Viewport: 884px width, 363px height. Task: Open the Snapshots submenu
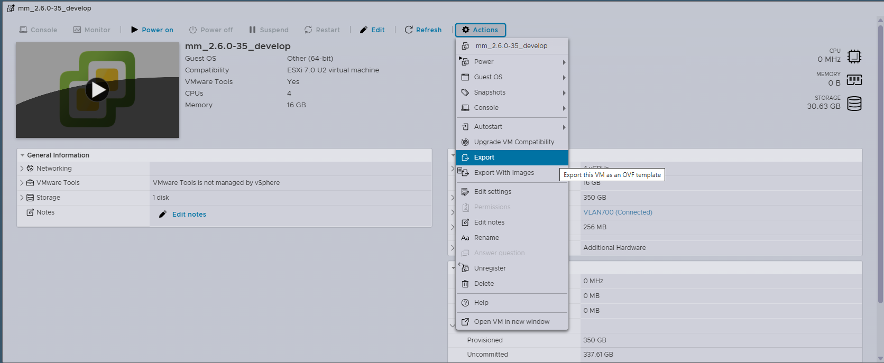tap(512, 92)
